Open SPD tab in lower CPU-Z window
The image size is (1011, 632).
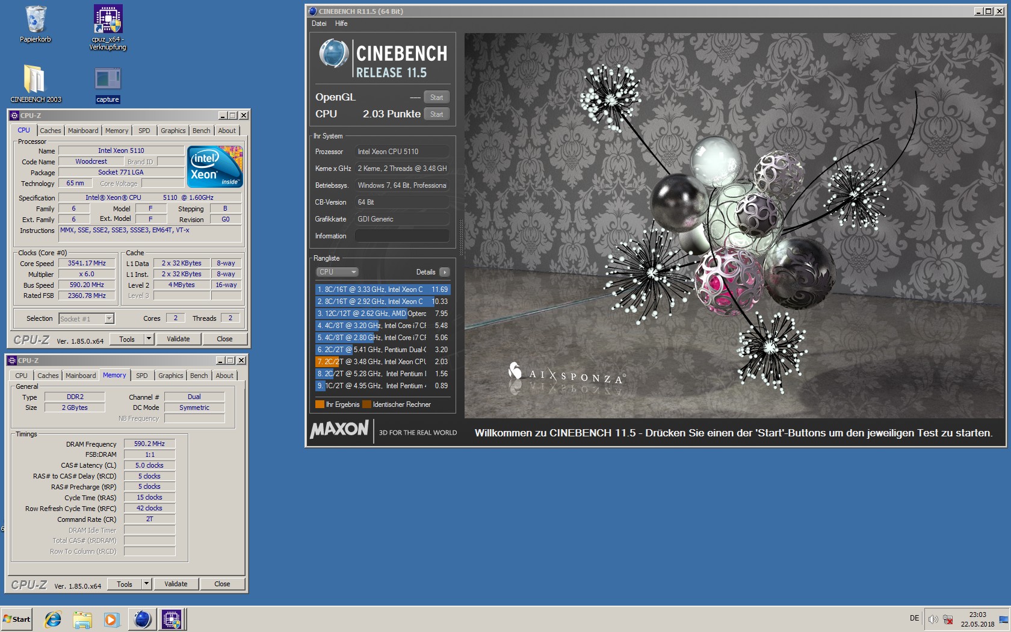[142, 376]
